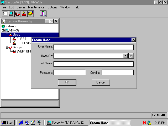Viewport: 168px width, 126px height.
Task: Open Outlook Express quick launch icon
Action: tap(27, 123)
